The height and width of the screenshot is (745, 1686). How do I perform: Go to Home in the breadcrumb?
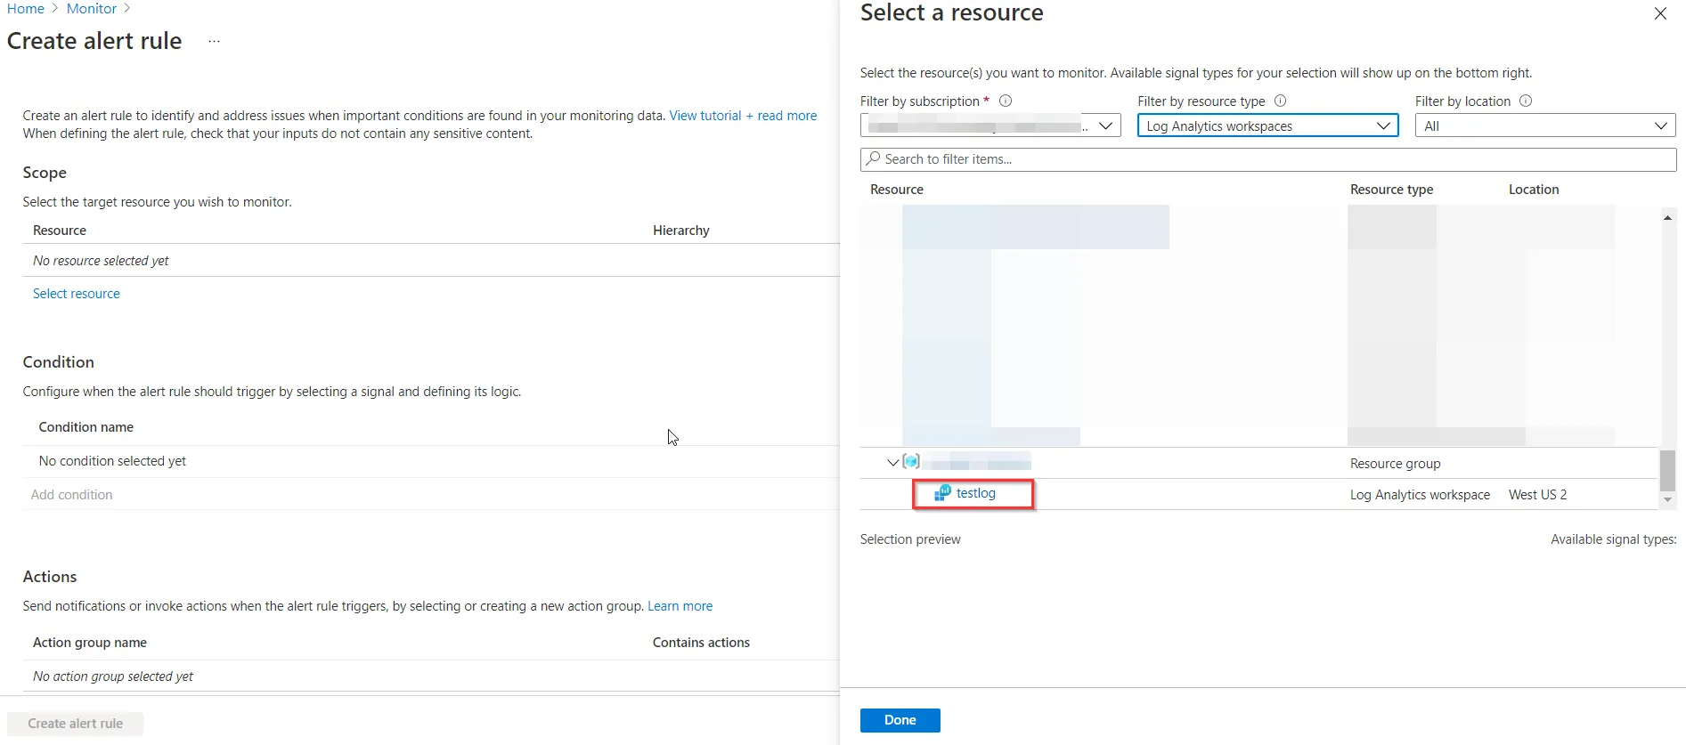pyautogui.click(x=26, y=9)
